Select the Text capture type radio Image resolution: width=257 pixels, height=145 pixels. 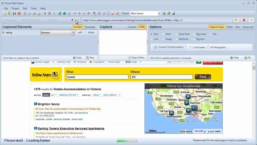[x=152, y=34]
